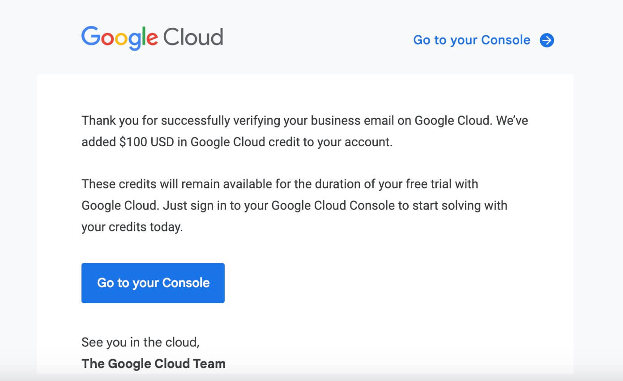Screen dimensions: 623x381
Task: Click the start solving with phrase
Action: click(474, 206)
